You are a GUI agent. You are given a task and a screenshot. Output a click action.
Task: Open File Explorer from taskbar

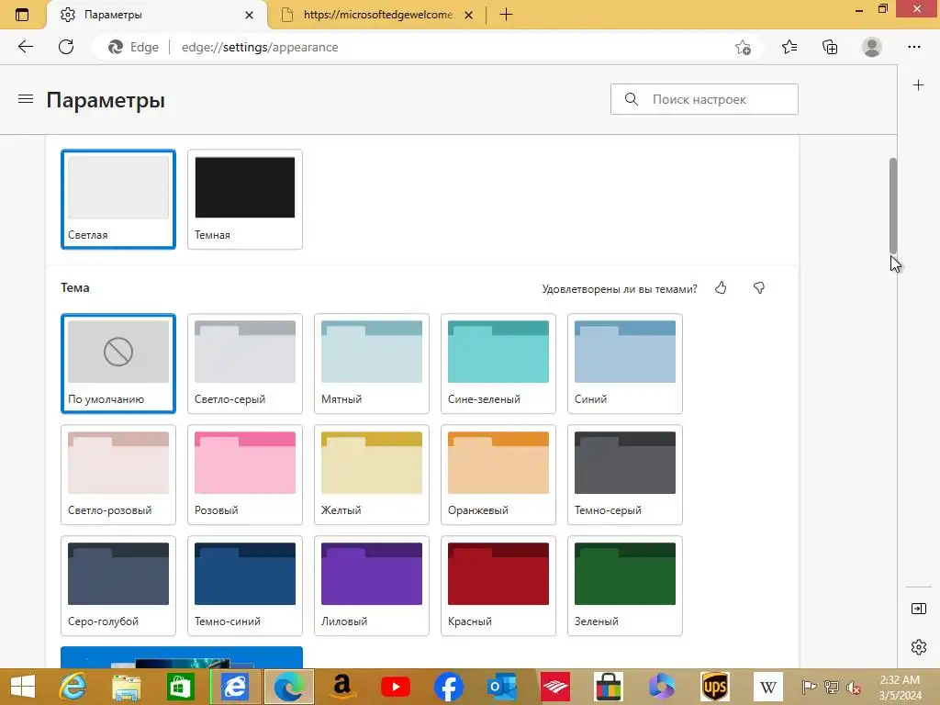click(127, 687)
